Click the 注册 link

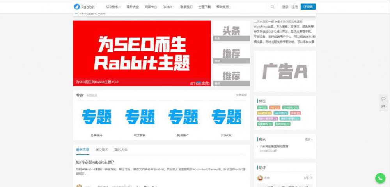(294, 7)
